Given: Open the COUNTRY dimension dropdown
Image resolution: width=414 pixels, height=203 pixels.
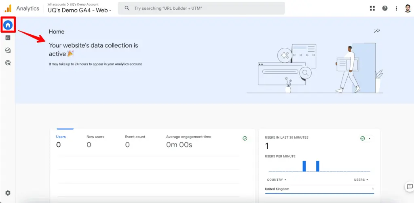Looking at the screenshot, I should click(277, 180).
